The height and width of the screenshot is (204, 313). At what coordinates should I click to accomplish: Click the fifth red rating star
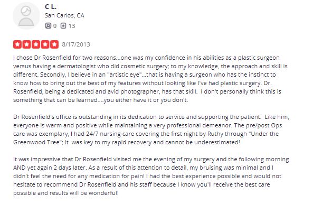point(54,44)
